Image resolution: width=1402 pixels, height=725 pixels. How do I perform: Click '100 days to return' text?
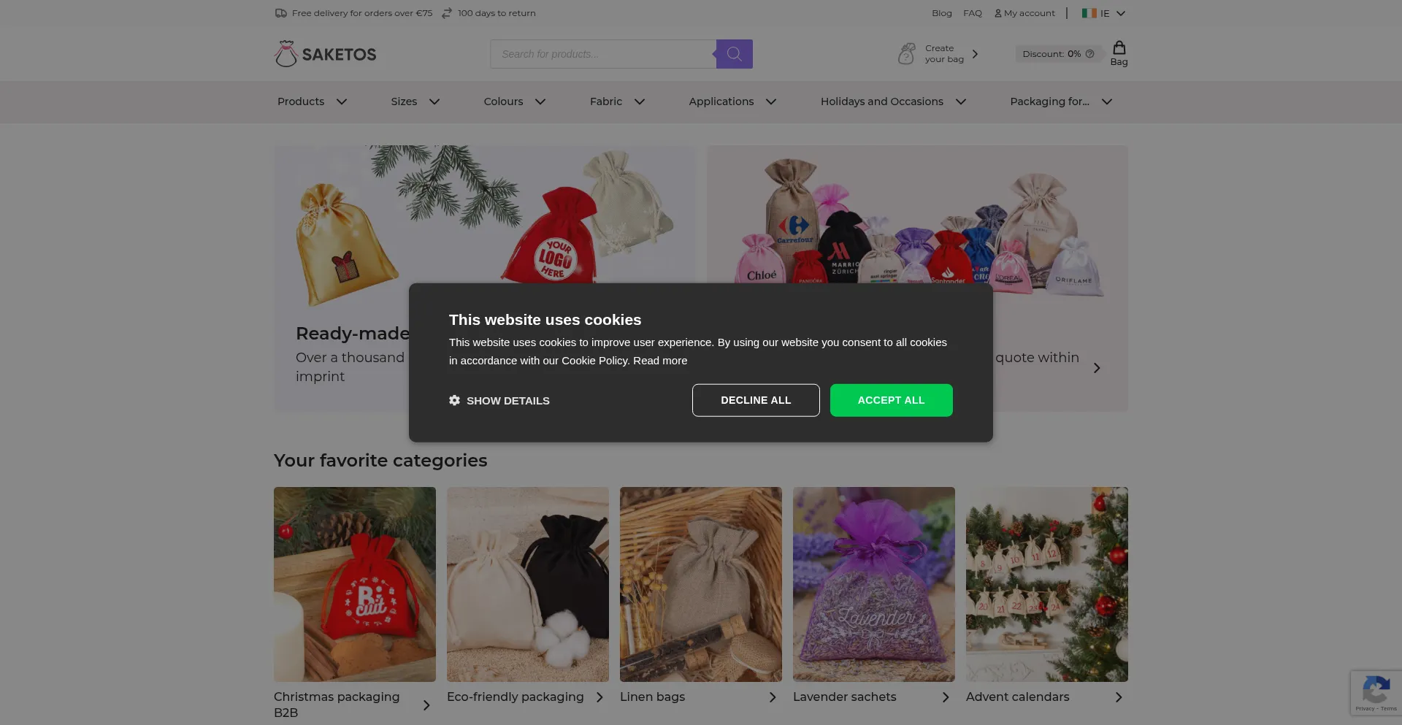click(x=497, y=13)
